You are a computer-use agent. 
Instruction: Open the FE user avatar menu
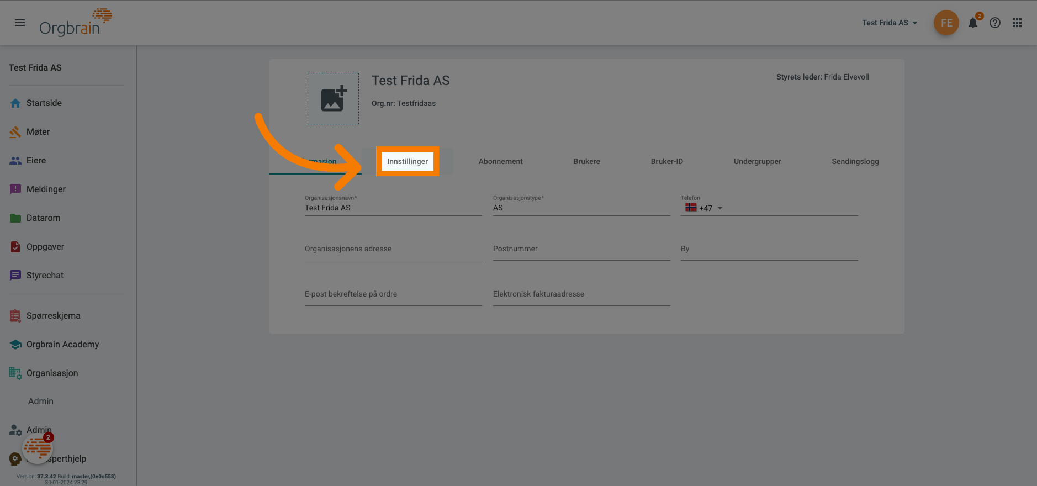point(946,23)
